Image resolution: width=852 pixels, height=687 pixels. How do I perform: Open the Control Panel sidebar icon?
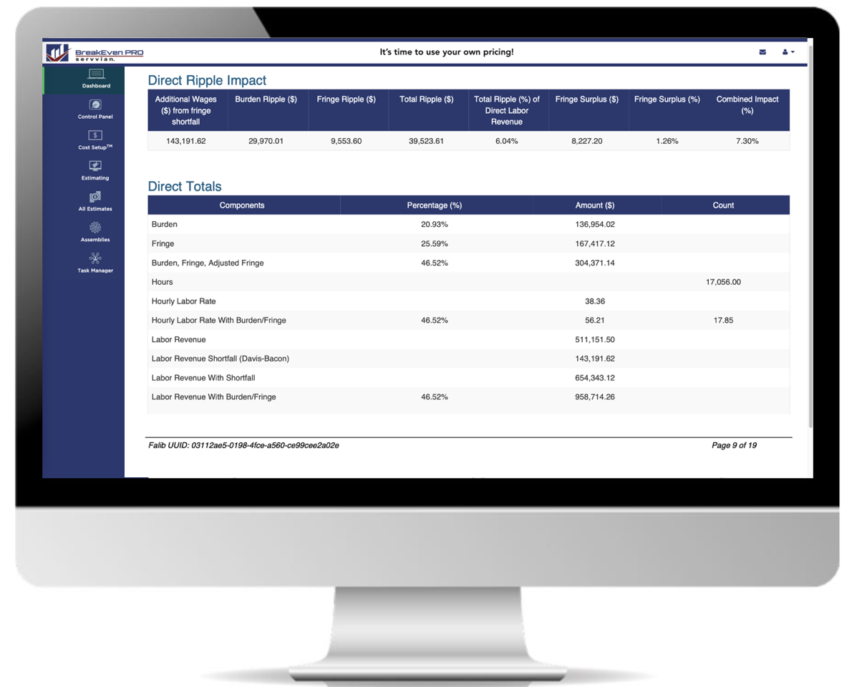click(95, 105)
